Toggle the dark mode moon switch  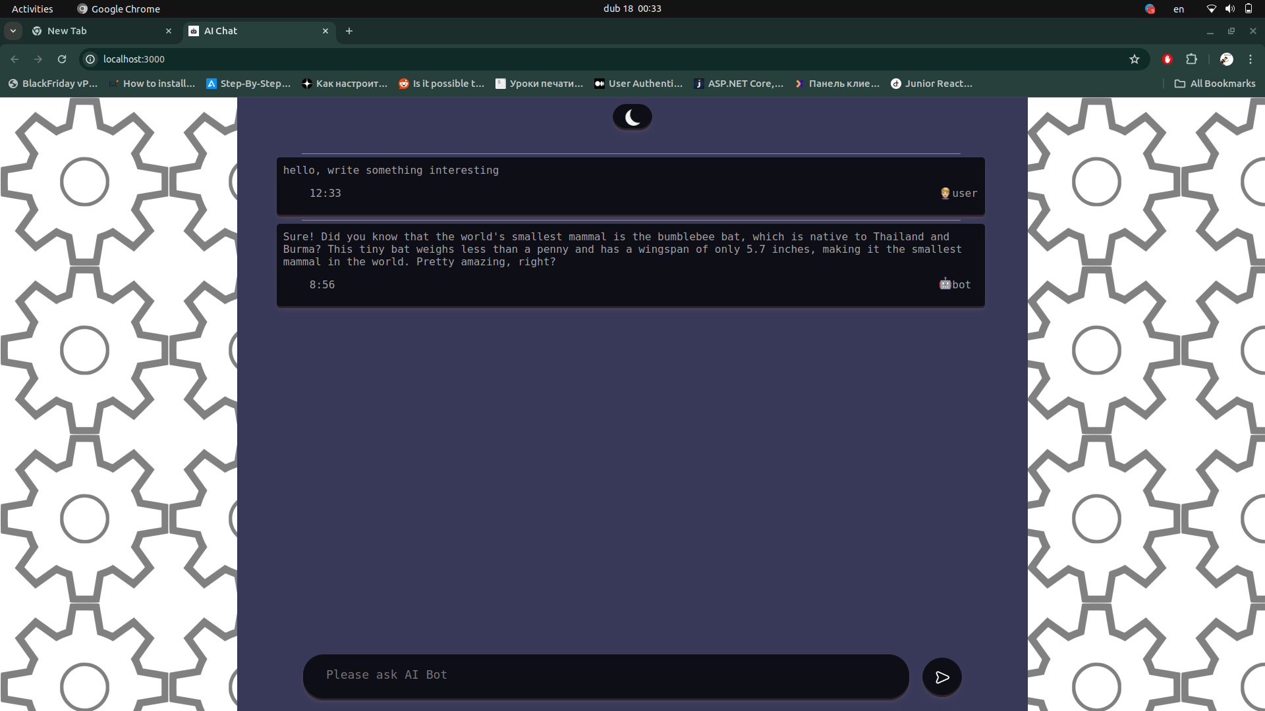[x=632, y=117]
